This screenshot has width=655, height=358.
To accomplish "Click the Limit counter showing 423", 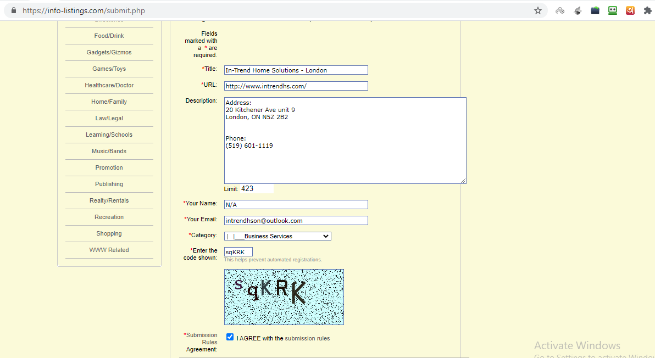I will pos(257,188).
